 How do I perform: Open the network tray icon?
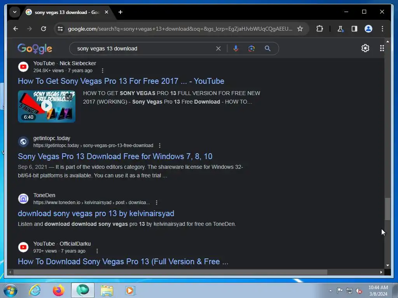pyautogui.click(x=349, y=291)
